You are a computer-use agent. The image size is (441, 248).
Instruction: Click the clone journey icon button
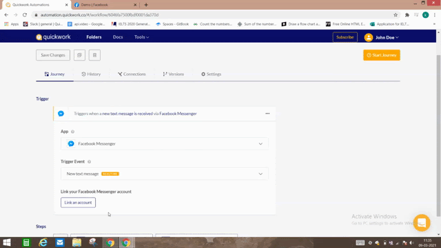tap(79, 55)
